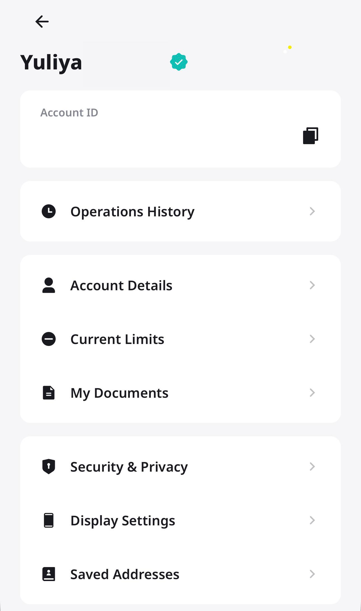This screenshot has height=611, width=361.
Task: Click the chevron next to Account Details
Action: (x=312, y=285)
